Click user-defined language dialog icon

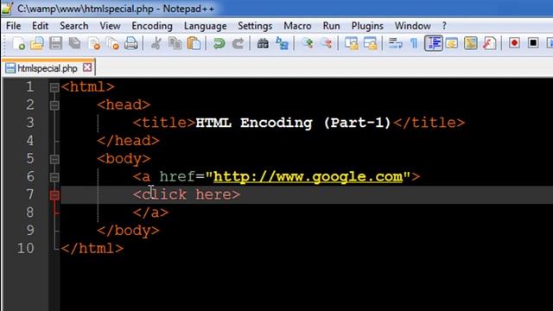pyautogui.click(x=452, y=43)
